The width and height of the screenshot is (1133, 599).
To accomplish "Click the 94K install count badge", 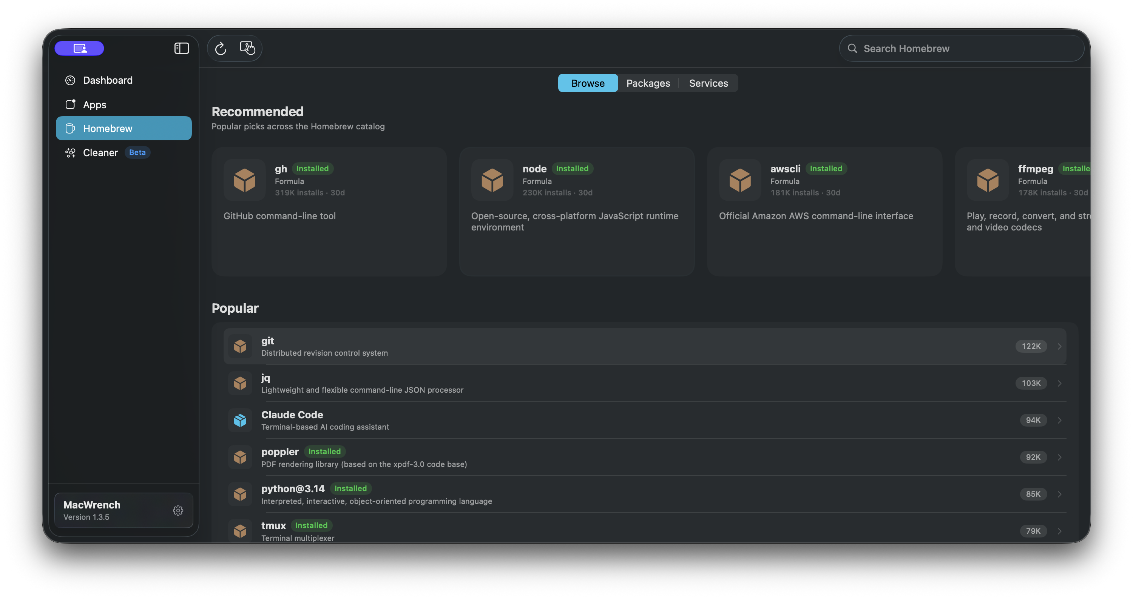I will [x=1033, y=420].
